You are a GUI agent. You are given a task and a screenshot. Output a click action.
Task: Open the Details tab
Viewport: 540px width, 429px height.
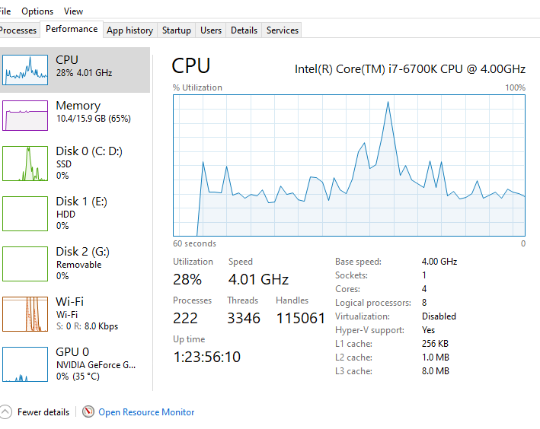(244, 30)
